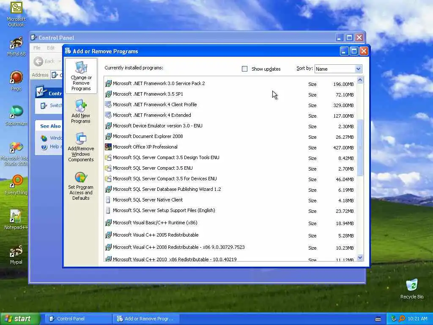This screenshot has height=325, width=433.
Task: Select the Recycle Bin icon
Action: [412, 289]
